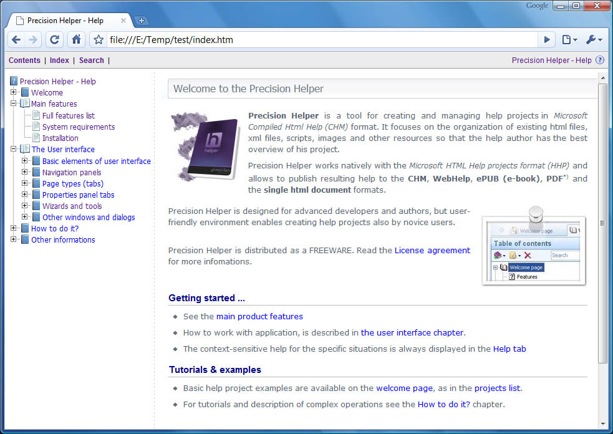613x434 pixels.
Task: Switch to the Index pane
Action: click(x=59, y=60)
